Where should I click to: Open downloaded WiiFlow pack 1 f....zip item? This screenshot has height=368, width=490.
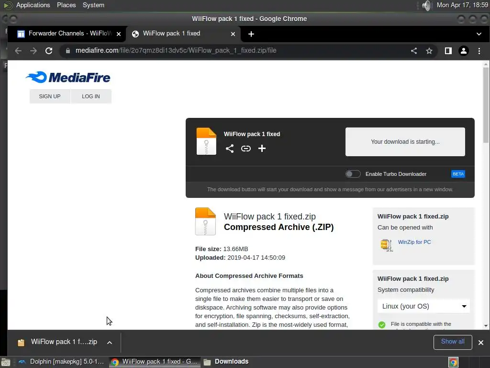64,342
